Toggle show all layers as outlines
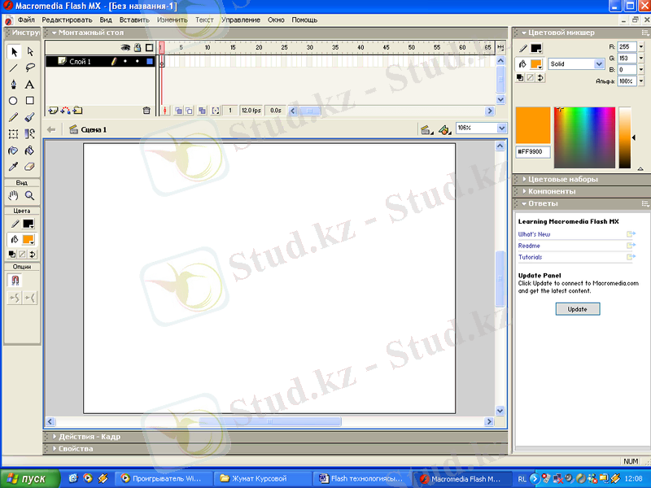This screenshot has height=488, width=651. click(149, 48)
